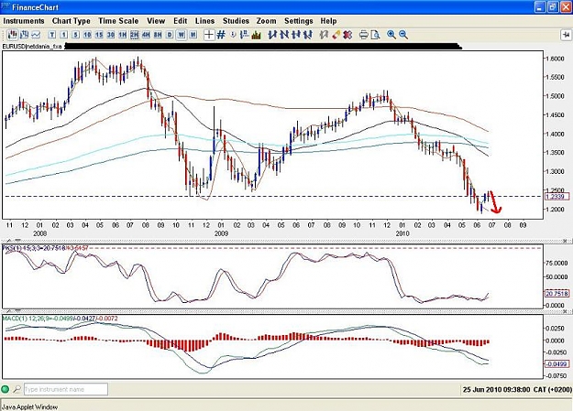The height and width of the screenshot is (411, 573).
Task: Open the Help menu
Action: click(x=328, y=21)
